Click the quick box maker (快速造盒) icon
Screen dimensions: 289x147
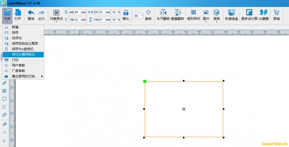[231, 12]
